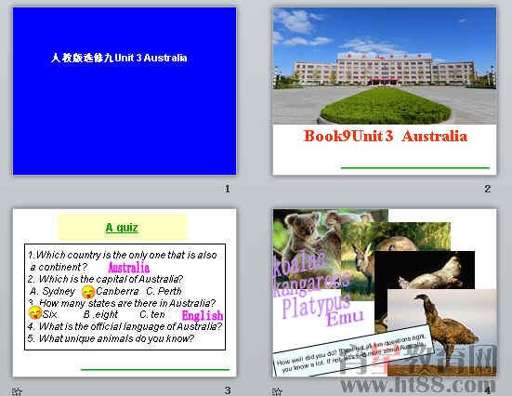Click the animation star icon under slide 3
512x396 pixels.
[17, 391]
